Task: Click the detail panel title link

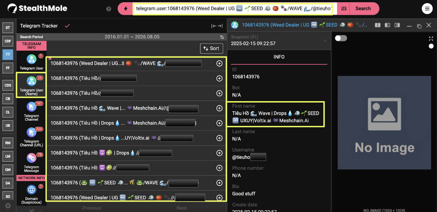Action: tap(305, 25)
